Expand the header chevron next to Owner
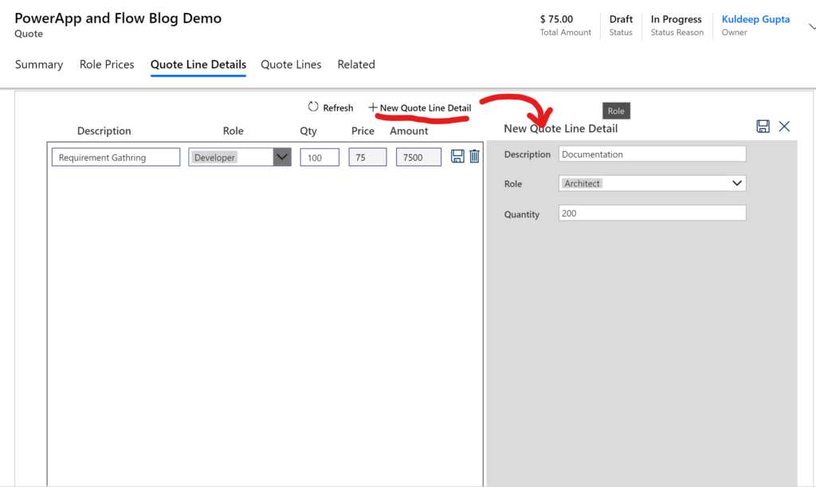The width and height of the screenshot is (816, 487). pos(811,26)
